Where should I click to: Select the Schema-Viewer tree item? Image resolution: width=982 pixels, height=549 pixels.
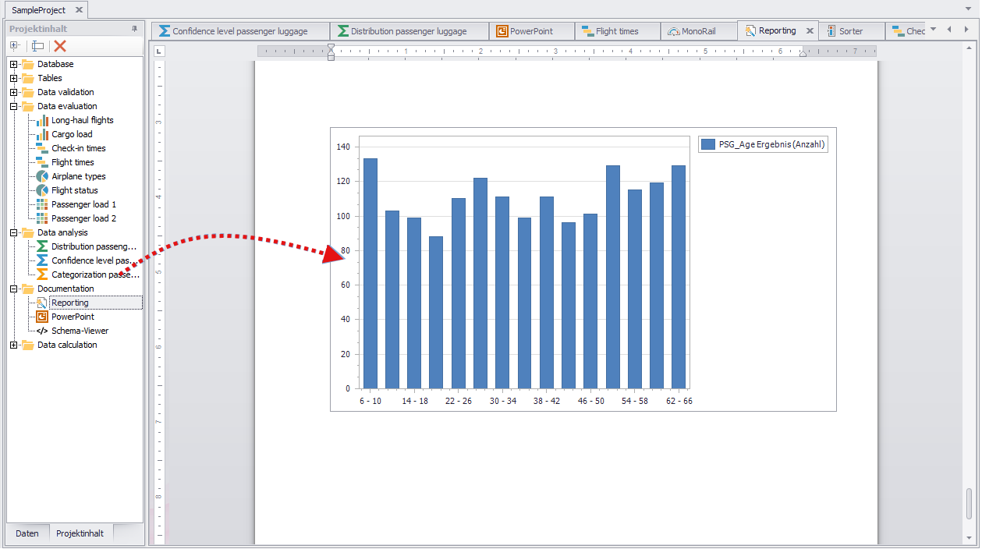(x=80, y=331)
